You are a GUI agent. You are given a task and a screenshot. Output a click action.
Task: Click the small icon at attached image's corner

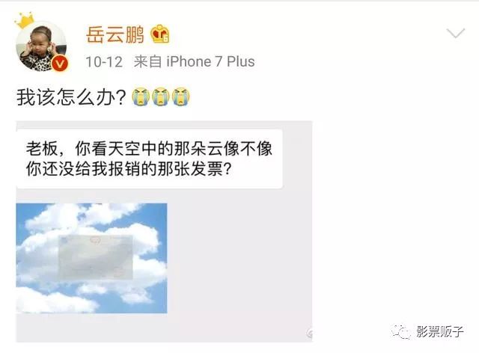(x=309, y=334)
